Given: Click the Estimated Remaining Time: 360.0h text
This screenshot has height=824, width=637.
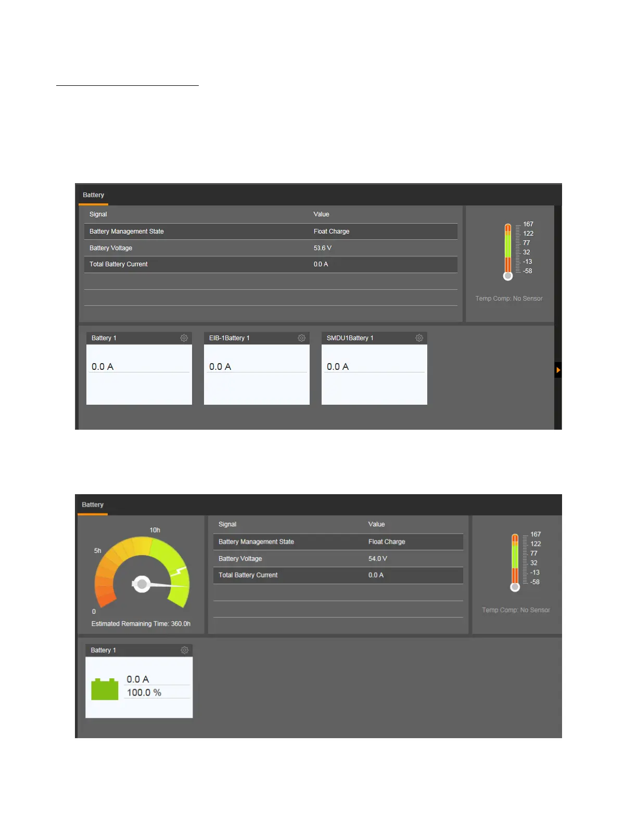Looking at the screenshot, I should 141,624.
